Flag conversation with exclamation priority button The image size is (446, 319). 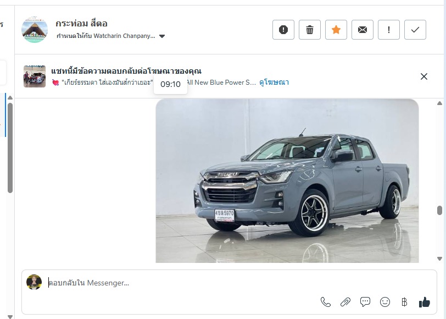pos(389,30)
